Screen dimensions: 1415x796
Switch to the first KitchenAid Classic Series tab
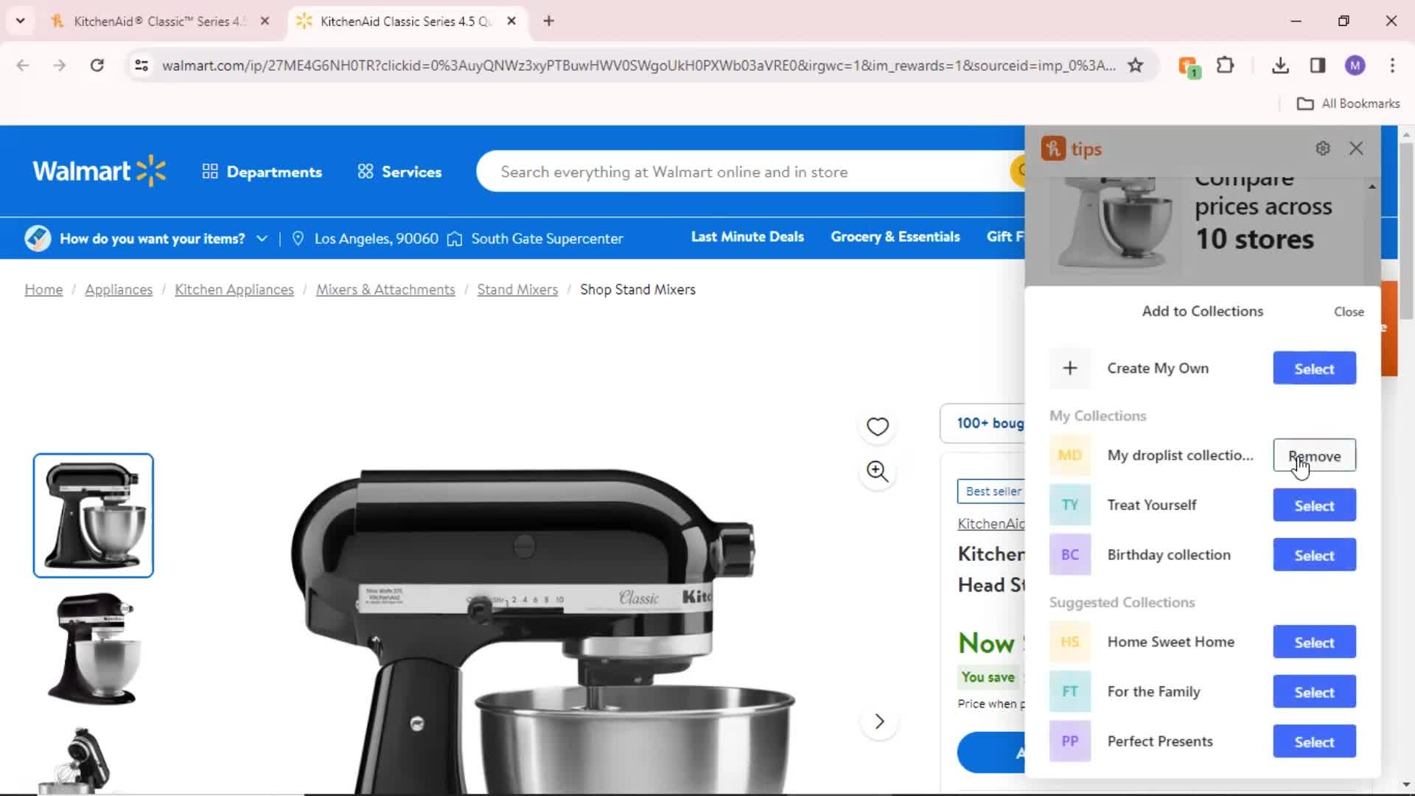coord(158,21)
